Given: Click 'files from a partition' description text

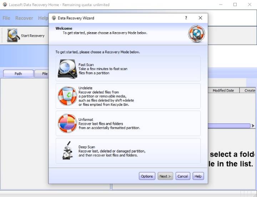Looking at the screenshot, I should tap(94, 73).
